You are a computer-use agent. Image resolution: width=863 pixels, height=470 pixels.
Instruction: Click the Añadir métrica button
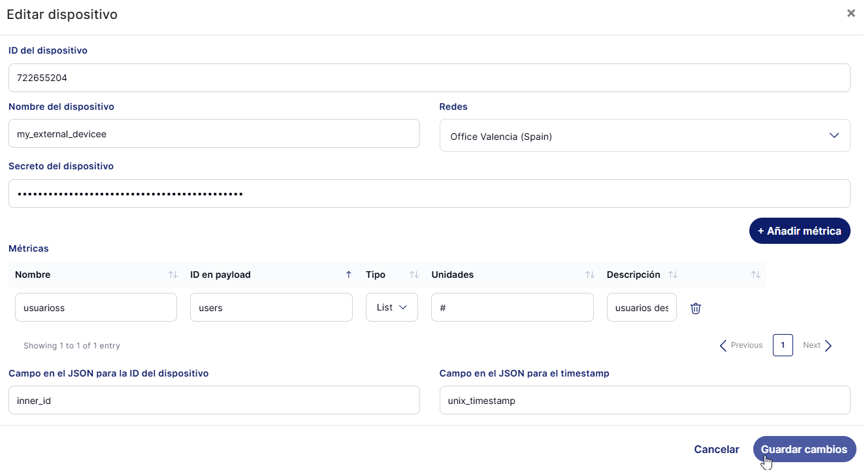click(x=799, y=231)
